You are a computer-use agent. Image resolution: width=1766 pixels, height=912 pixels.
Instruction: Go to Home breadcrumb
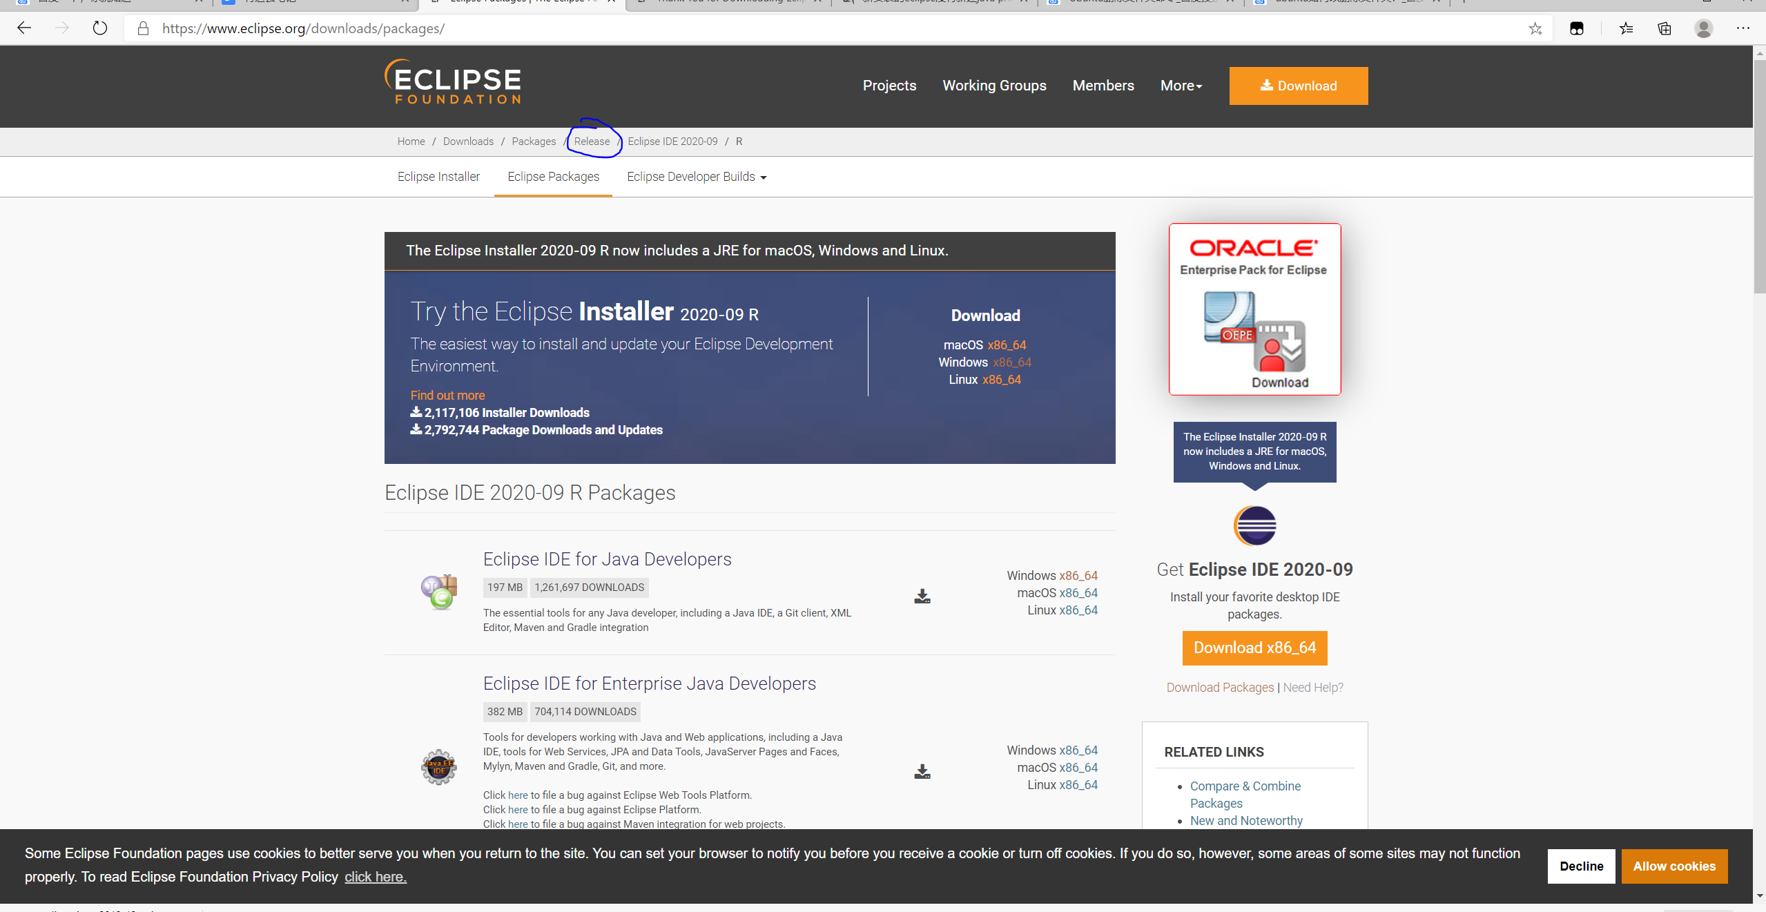[411, 142]
